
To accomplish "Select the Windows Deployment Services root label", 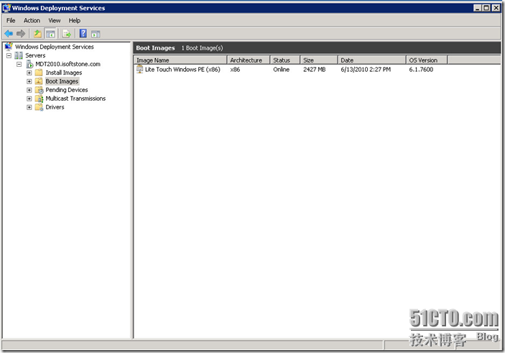I will coord(55,47).
